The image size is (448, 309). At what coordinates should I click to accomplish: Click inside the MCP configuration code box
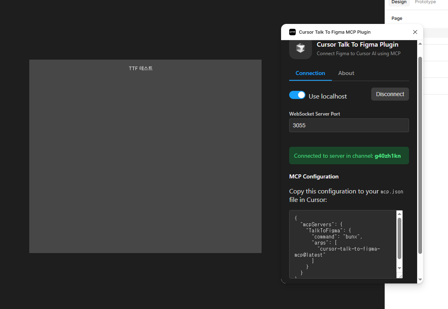point(342,244)
